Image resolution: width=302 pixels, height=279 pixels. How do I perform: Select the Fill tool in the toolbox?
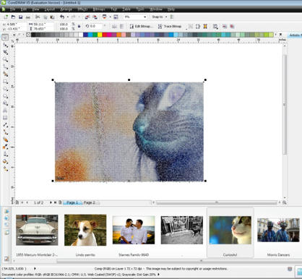(5, 161)
